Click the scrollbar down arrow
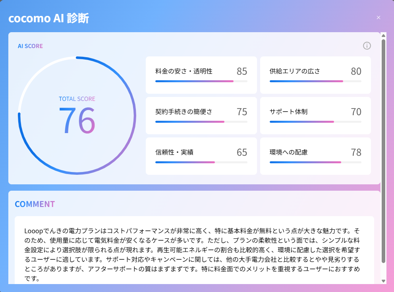 [x=383, y=280]
